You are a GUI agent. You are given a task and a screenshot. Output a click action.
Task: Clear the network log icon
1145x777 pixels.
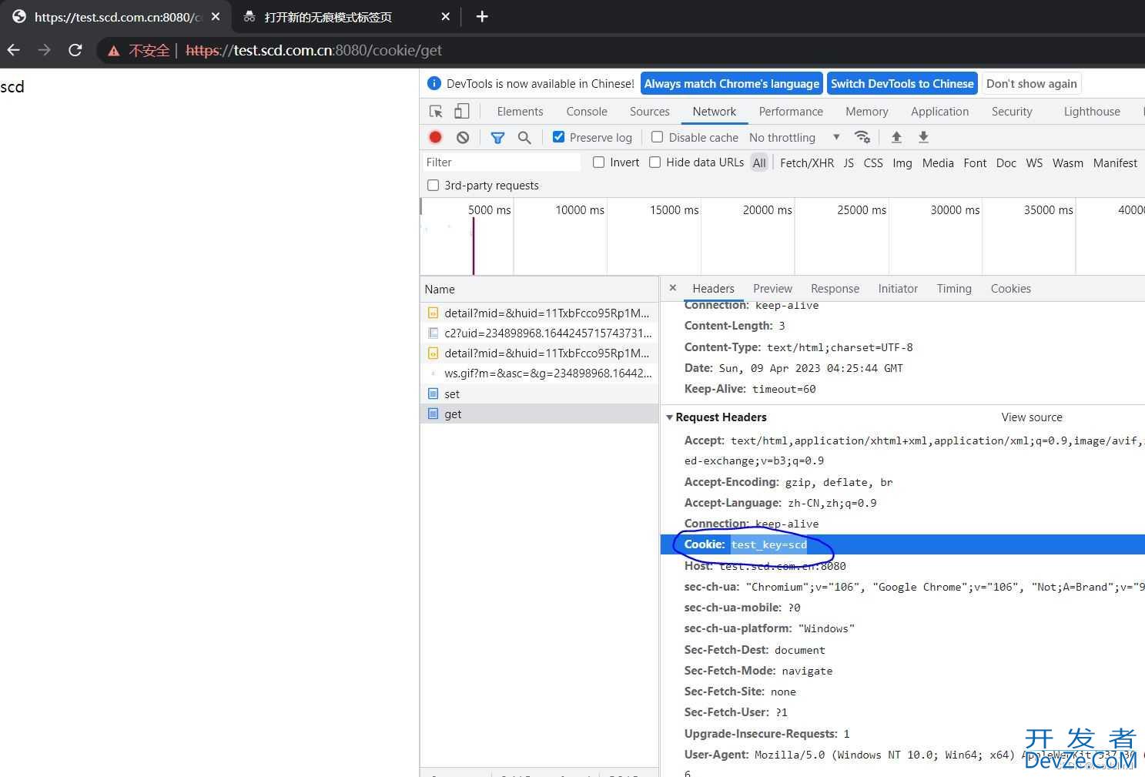pos(463,137)
